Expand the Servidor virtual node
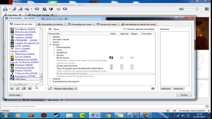This screenshot has width=212, height=119. pyautogui.click(x=50, y=39)
